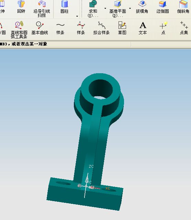
Task: Open the 拟合样条 fit spline tool
Action: pos(101,28)
